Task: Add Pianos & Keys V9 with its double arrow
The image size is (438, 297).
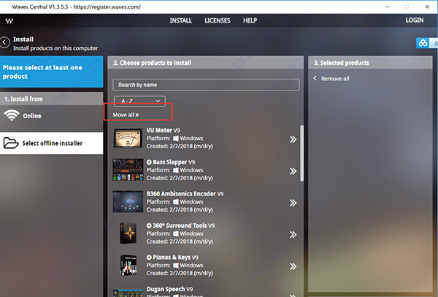Action: coord(293,266)
